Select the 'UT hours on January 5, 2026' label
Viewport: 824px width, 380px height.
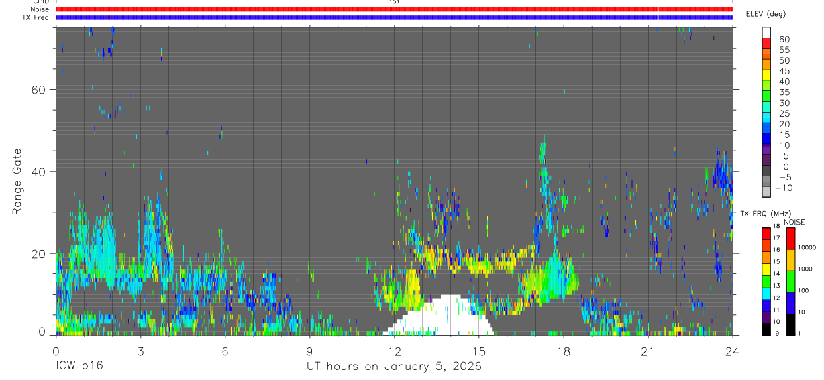(394, 367)
